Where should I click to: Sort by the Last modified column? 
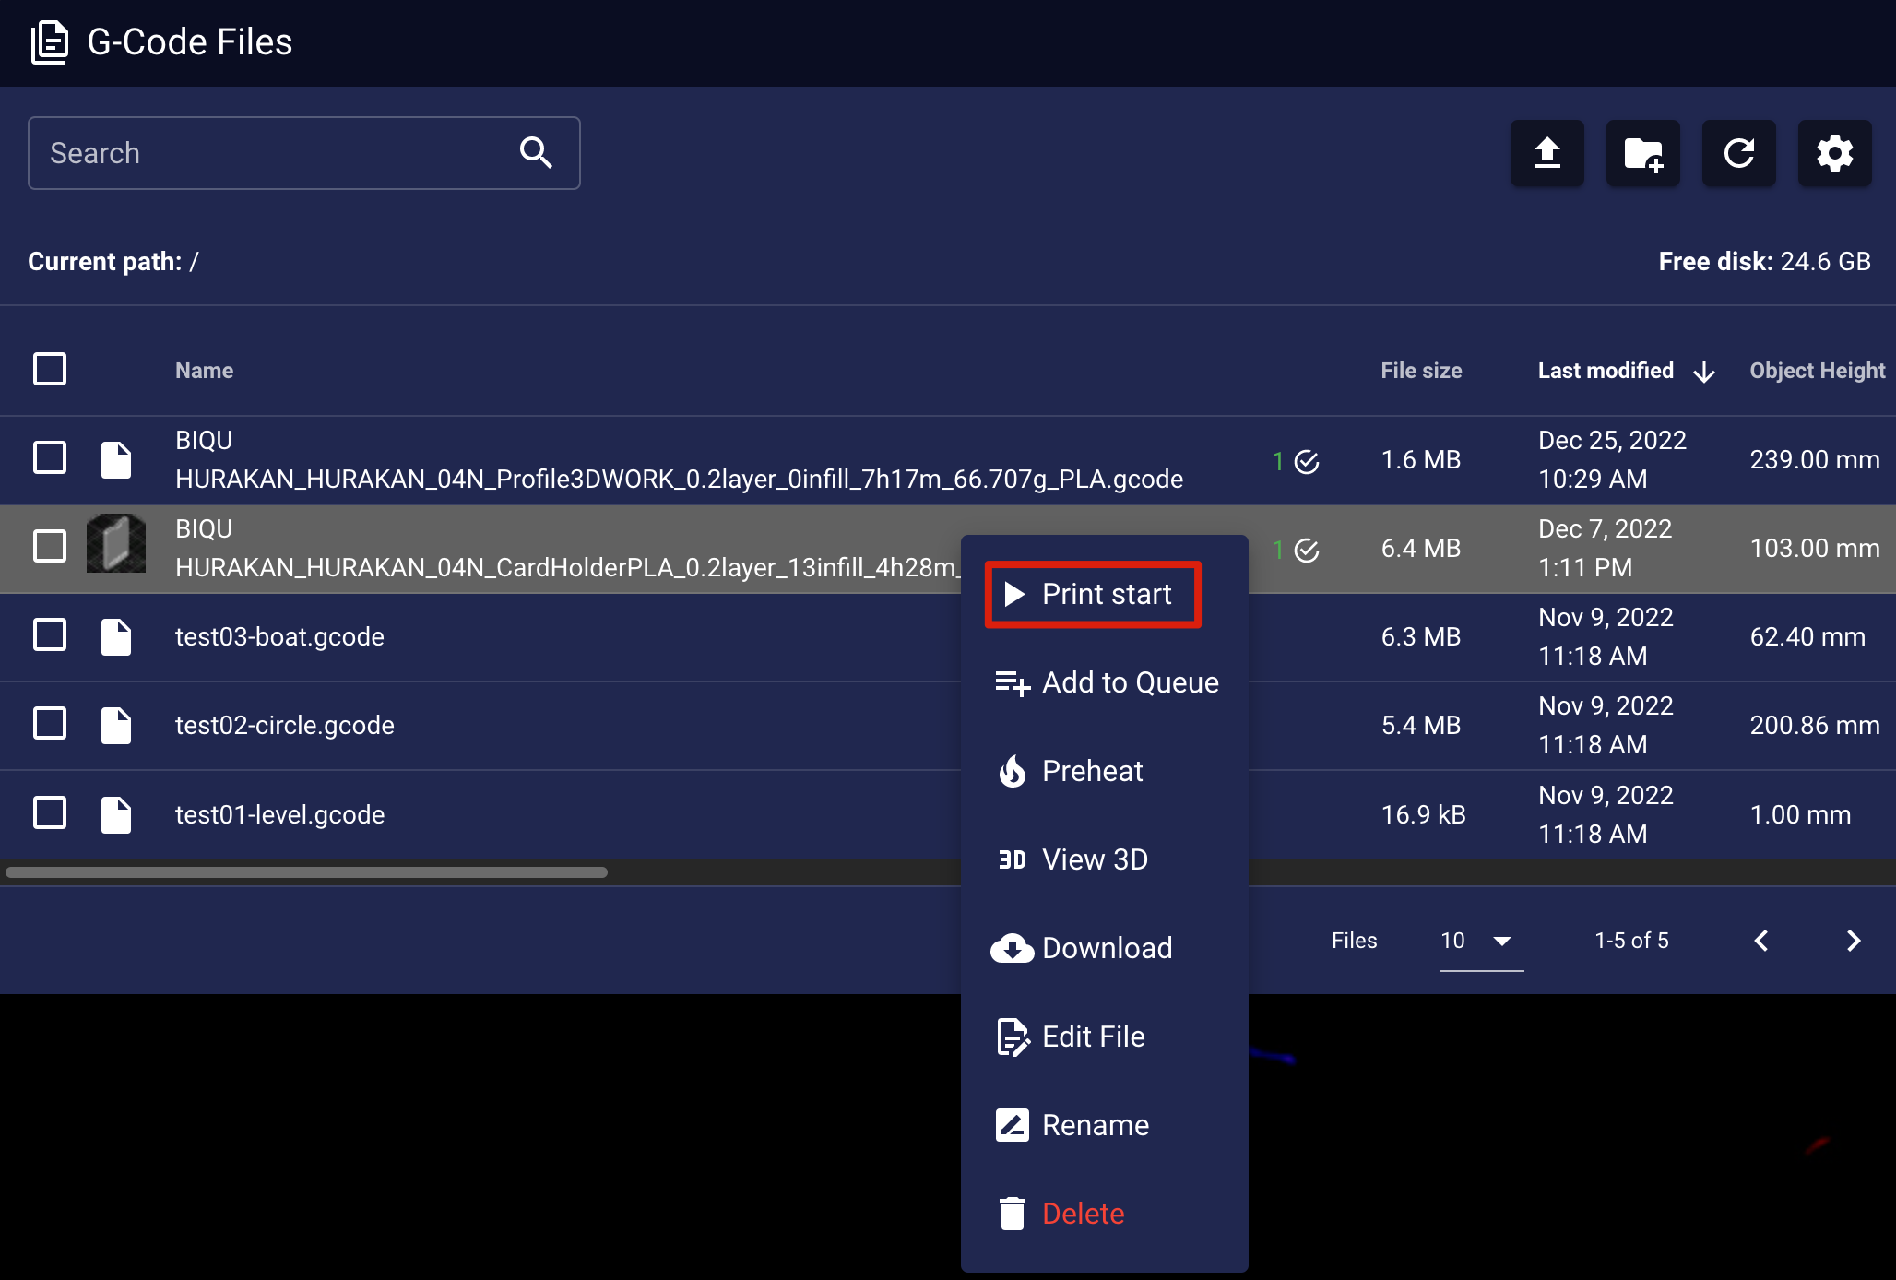(x=1606, y=371)
